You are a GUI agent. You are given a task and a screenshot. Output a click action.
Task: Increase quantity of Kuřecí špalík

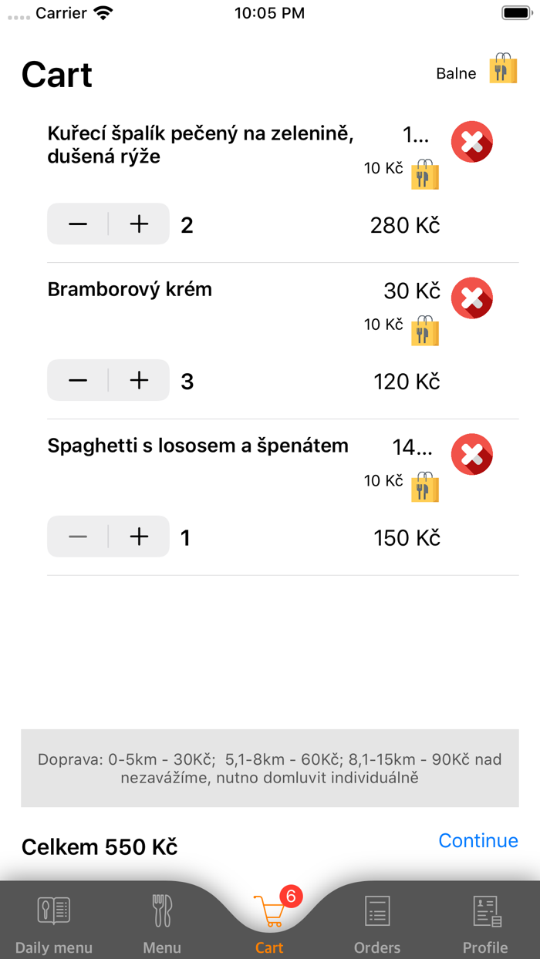[139, 224]
